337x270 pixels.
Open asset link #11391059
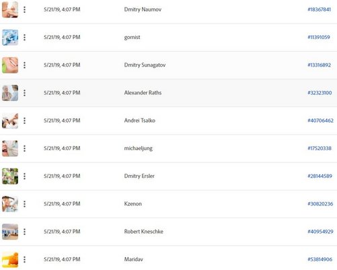point(319,37)
